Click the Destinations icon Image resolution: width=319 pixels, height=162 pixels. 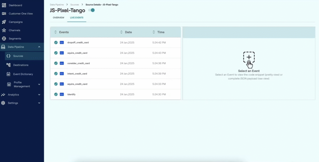click(x=8, y=65)
